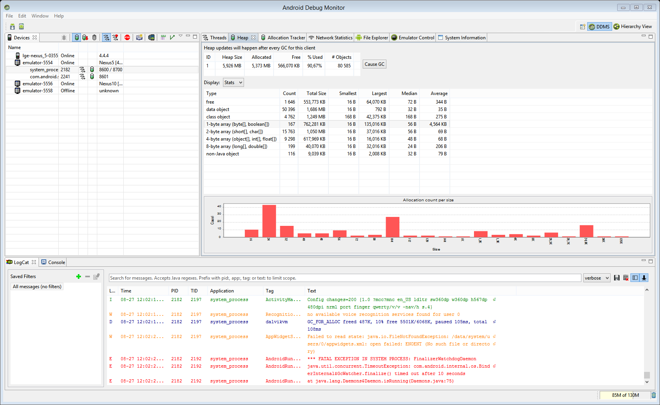Add a new logcat filter with green plus

[x=79, y=276]
